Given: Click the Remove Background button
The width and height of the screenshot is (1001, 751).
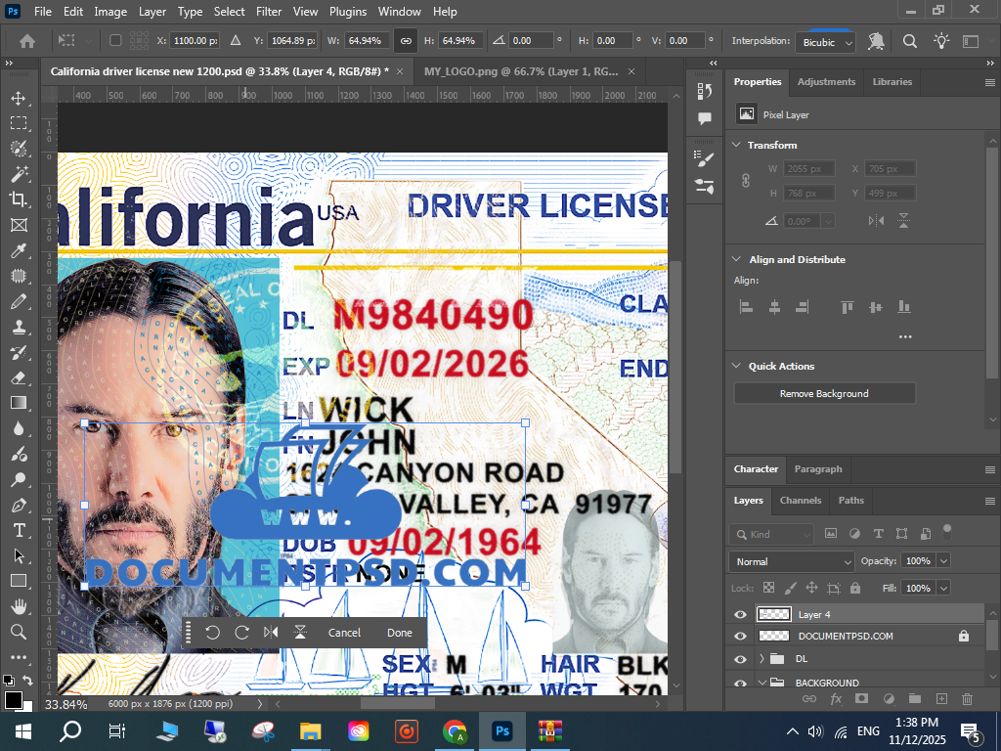Looking at the screenshot, I should [x=824, y=393].
